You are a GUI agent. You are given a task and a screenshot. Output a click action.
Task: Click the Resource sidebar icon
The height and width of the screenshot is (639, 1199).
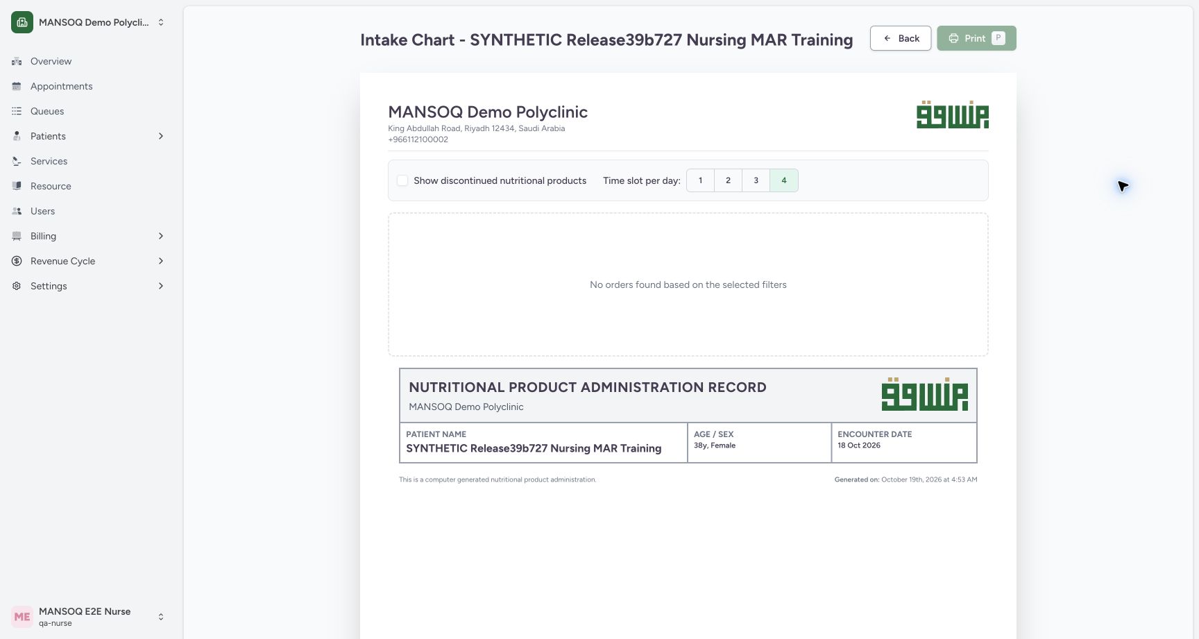[17, 186]
